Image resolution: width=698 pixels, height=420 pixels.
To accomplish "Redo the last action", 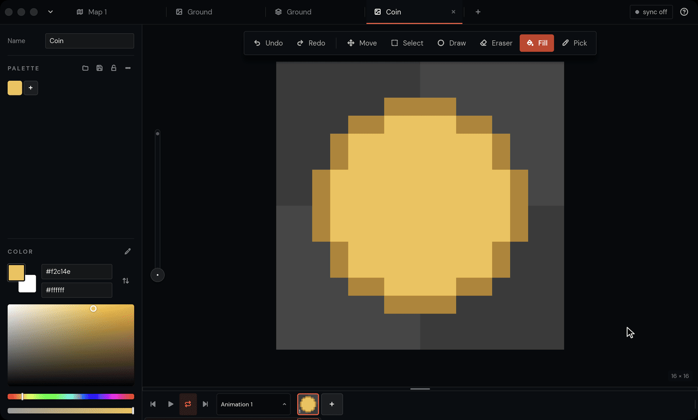I will pos(311,43).
